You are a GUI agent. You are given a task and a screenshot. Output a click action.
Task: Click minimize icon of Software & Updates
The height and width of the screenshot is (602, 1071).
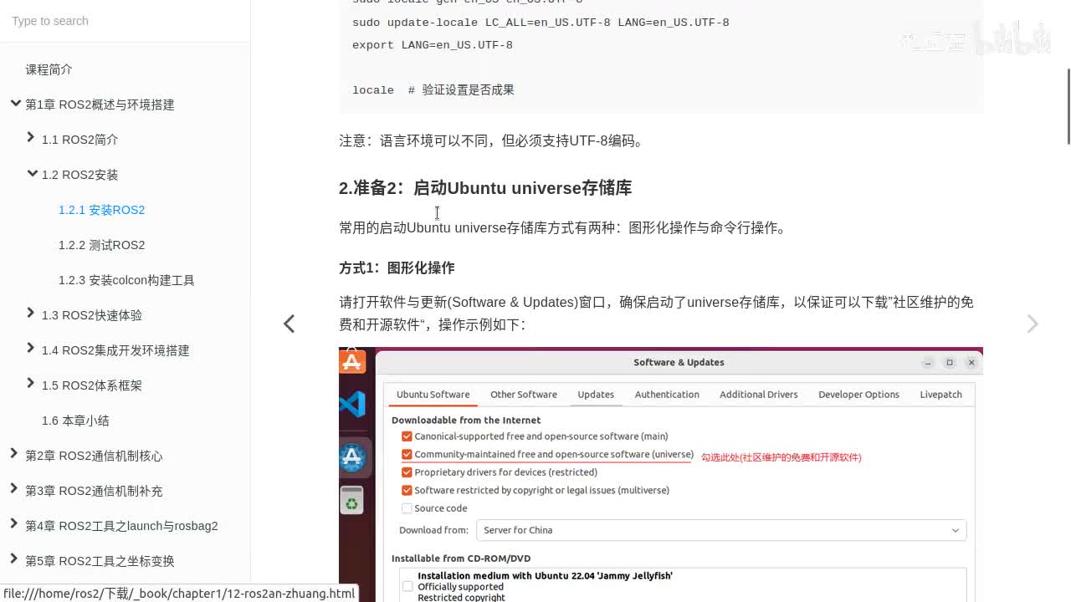coord(928,362)
